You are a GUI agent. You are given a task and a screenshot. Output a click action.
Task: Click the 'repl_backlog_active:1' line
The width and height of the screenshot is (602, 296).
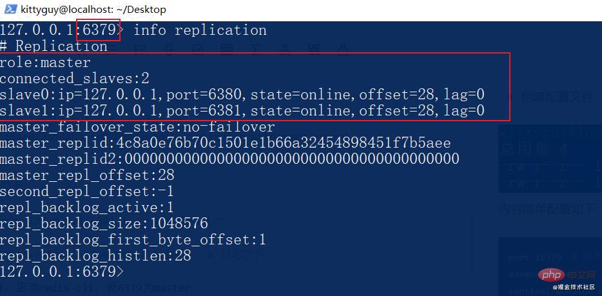click(87, 208)
